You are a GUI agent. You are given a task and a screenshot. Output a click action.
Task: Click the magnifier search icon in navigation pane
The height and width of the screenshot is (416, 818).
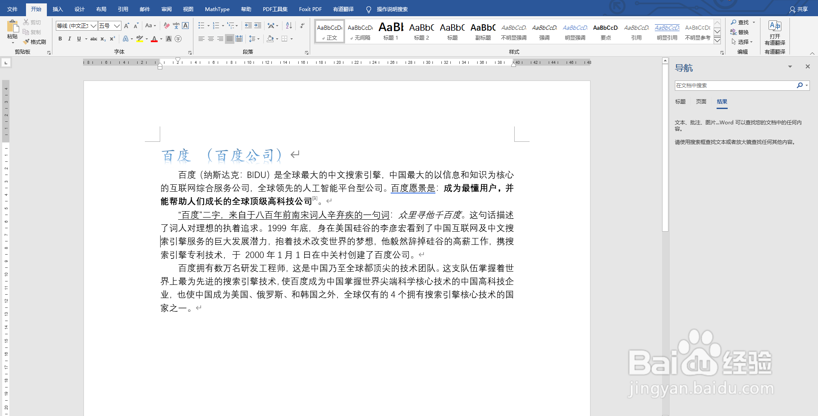800,86
